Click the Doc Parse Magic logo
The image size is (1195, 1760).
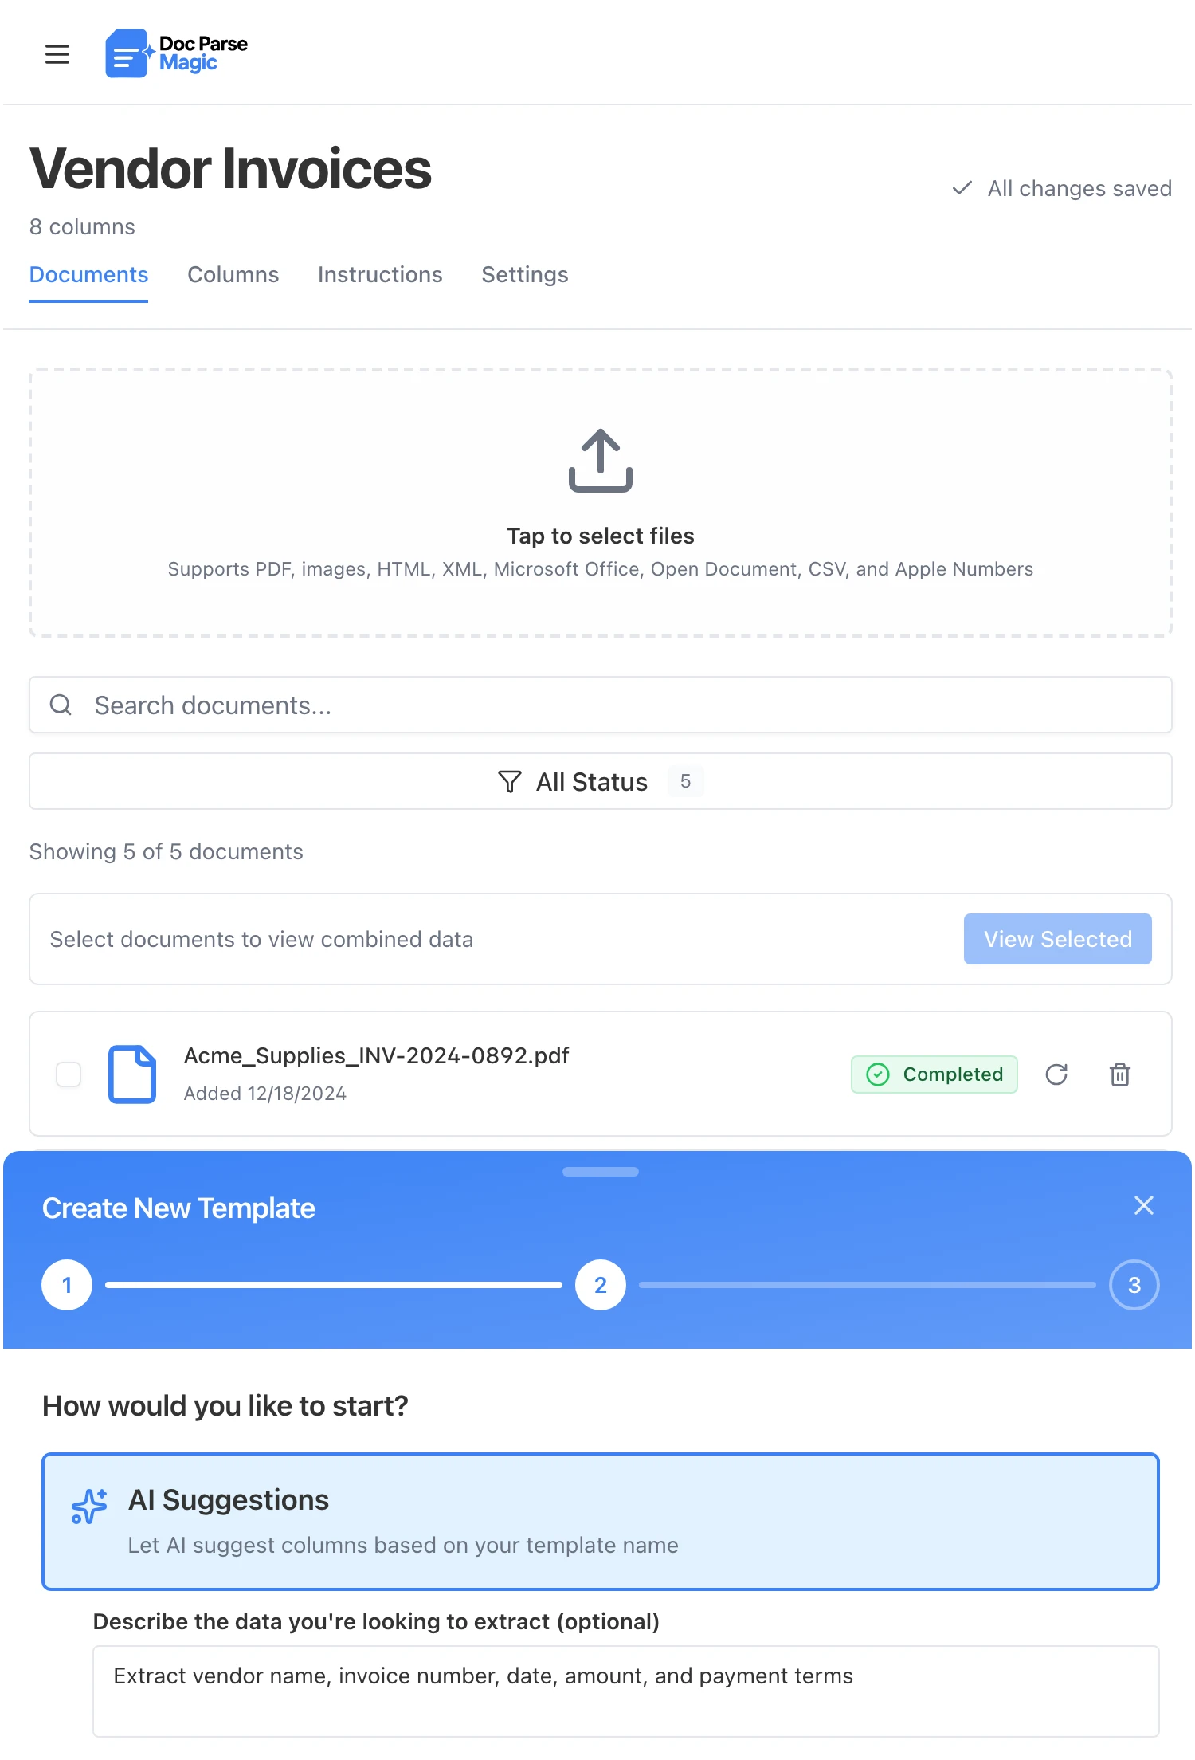[175, 53]
